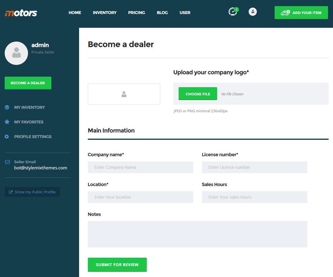Click the admin avatar in the sidebar
This screenshot has width=333, height=277.
(x=16, y=53)
